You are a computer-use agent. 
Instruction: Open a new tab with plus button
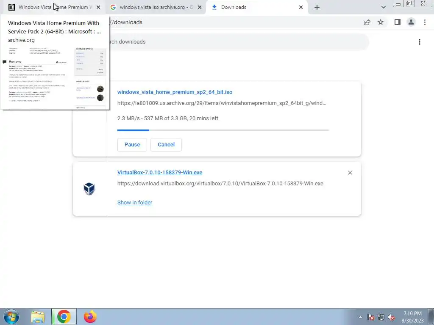click(317, 8)
